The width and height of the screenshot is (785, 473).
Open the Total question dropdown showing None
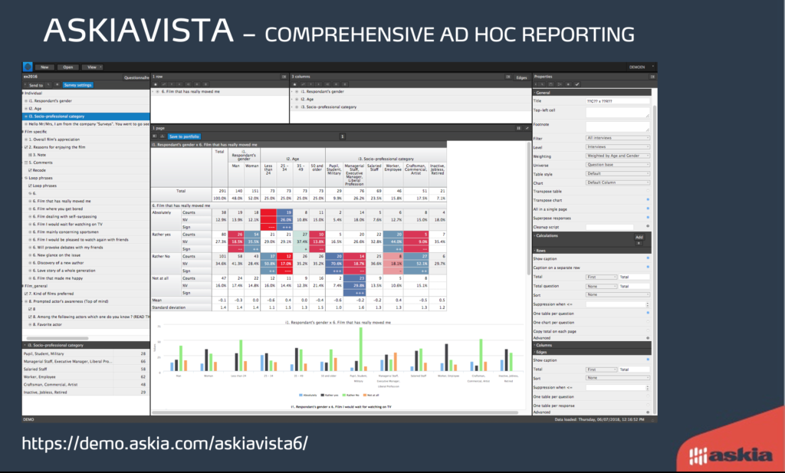click(602, 286)
